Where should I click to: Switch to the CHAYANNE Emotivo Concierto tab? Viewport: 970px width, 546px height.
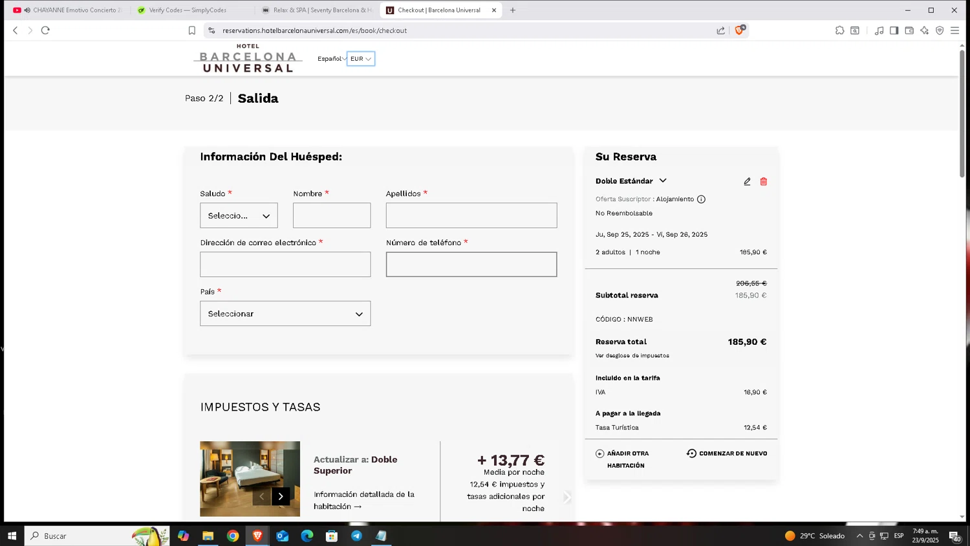(x=68, y=10)
